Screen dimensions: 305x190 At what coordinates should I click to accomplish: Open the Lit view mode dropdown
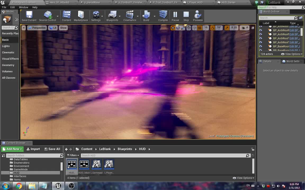tap(53, 28)
